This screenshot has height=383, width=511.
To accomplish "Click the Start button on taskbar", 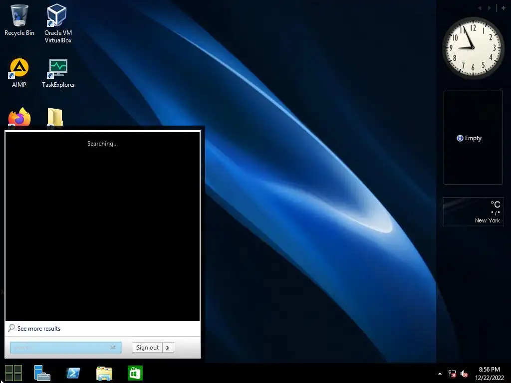I will [13, 373].
